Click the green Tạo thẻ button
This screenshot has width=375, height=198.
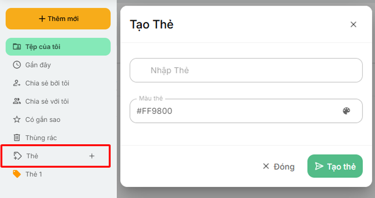[x=335, y=166]
